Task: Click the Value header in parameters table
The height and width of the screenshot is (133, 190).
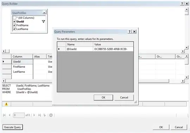Action: coord(113,44)
